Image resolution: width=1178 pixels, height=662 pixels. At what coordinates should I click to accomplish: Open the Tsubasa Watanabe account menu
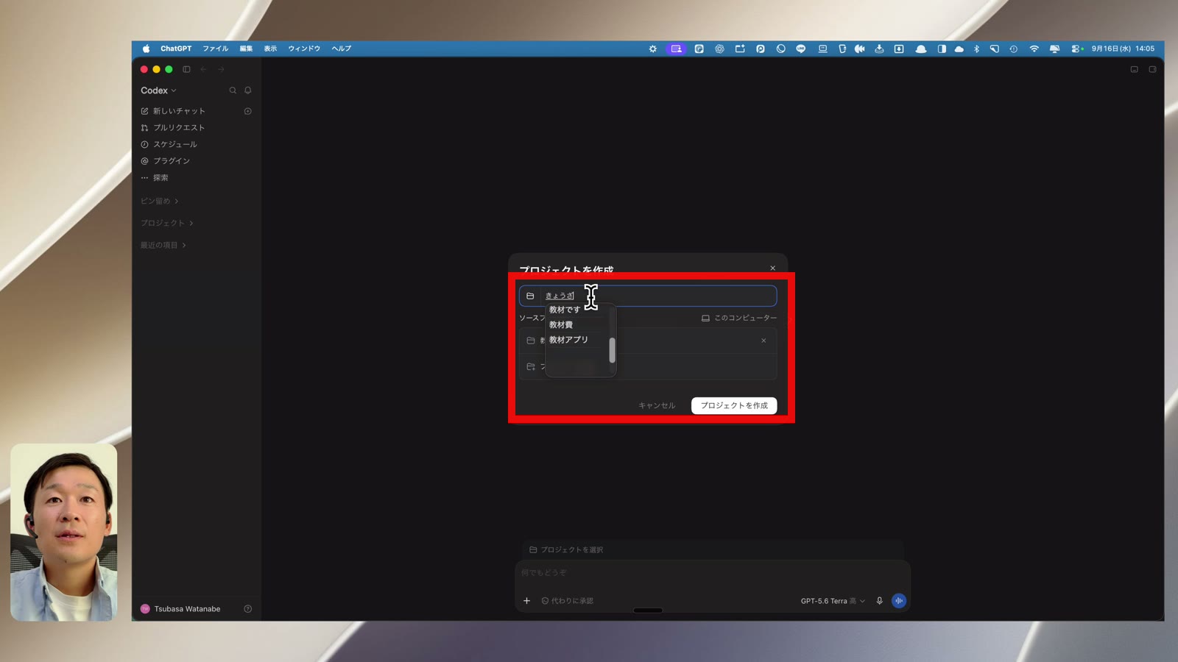(x=180, y=609)
